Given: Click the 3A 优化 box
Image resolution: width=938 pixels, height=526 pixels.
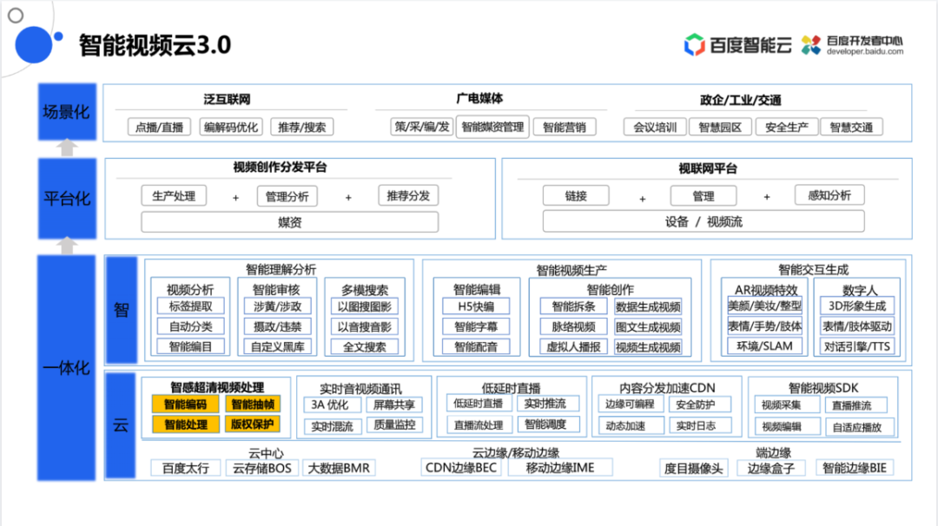Looking at the screenshot, I should coord(332,404).
